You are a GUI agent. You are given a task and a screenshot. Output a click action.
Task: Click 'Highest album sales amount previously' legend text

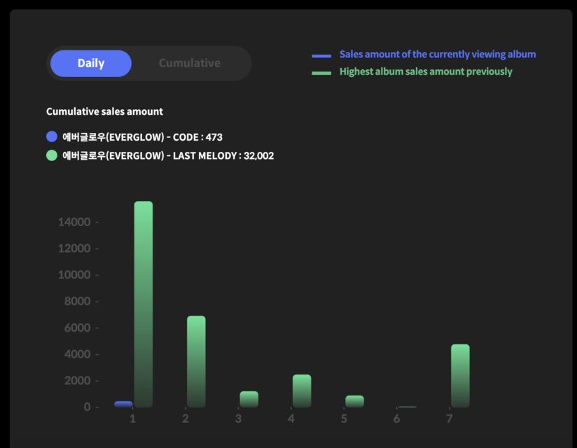coord(426,71)
